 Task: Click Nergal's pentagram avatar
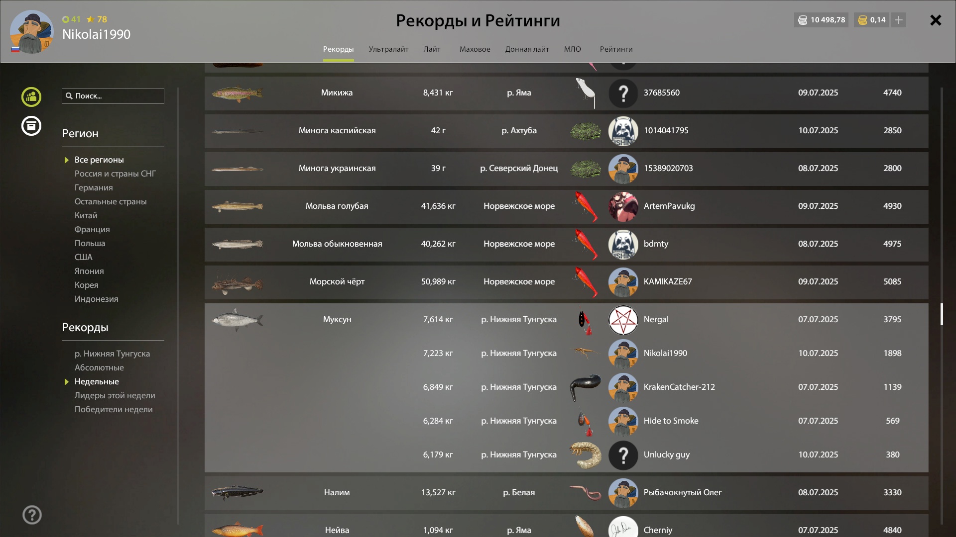coord(623,320)
